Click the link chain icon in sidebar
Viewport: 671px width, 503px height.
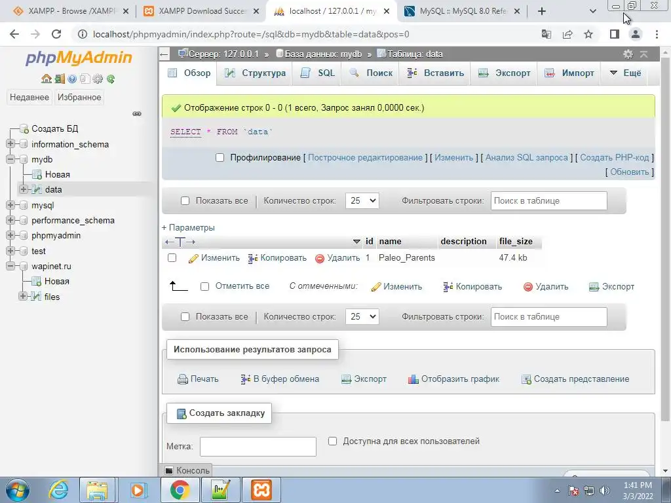point(137,114)
